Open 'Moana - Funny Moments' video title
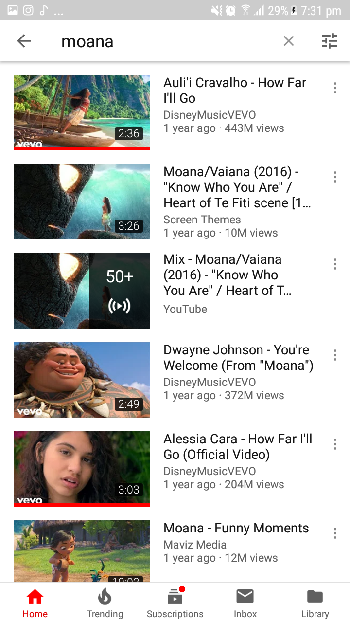This screenshot has height=623, width=350. [236, 528]
